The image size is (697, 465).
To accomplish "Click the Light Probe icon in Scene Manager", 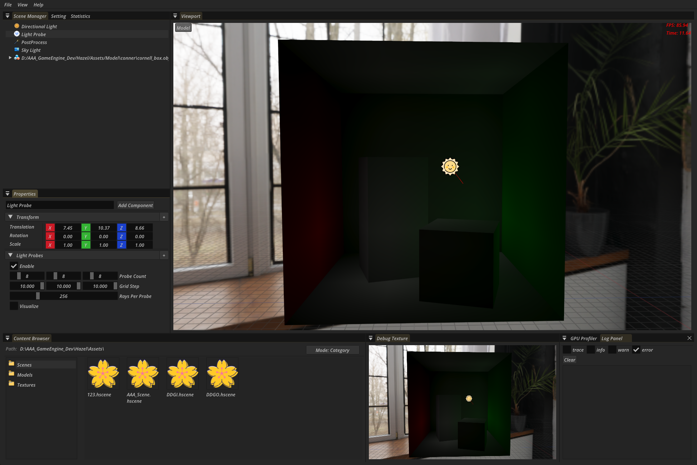I will pos(17,34).
